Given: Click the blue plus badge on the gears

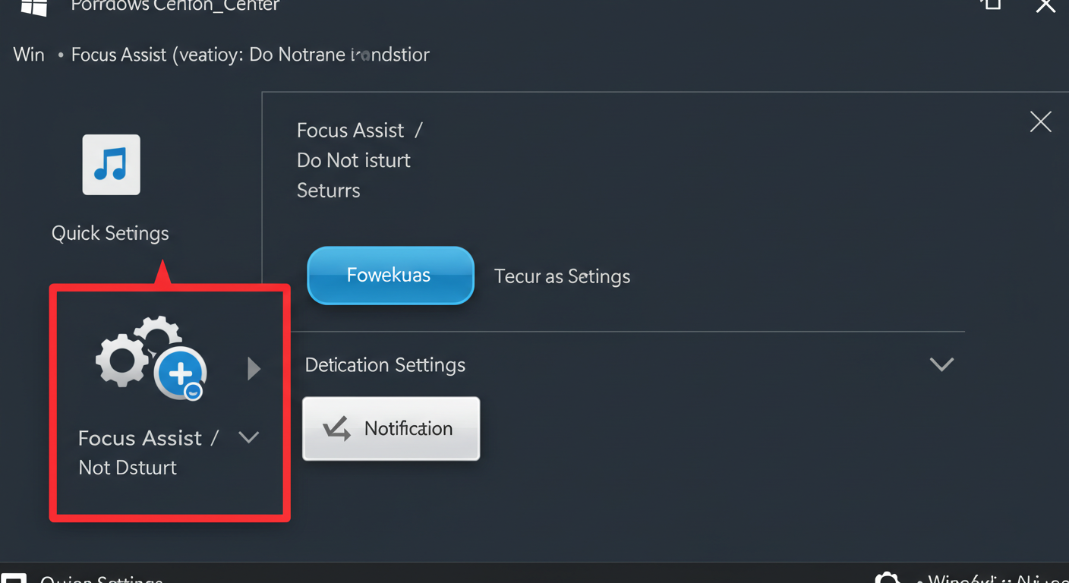Looking at the screenshot, I should tap(181, 372).
